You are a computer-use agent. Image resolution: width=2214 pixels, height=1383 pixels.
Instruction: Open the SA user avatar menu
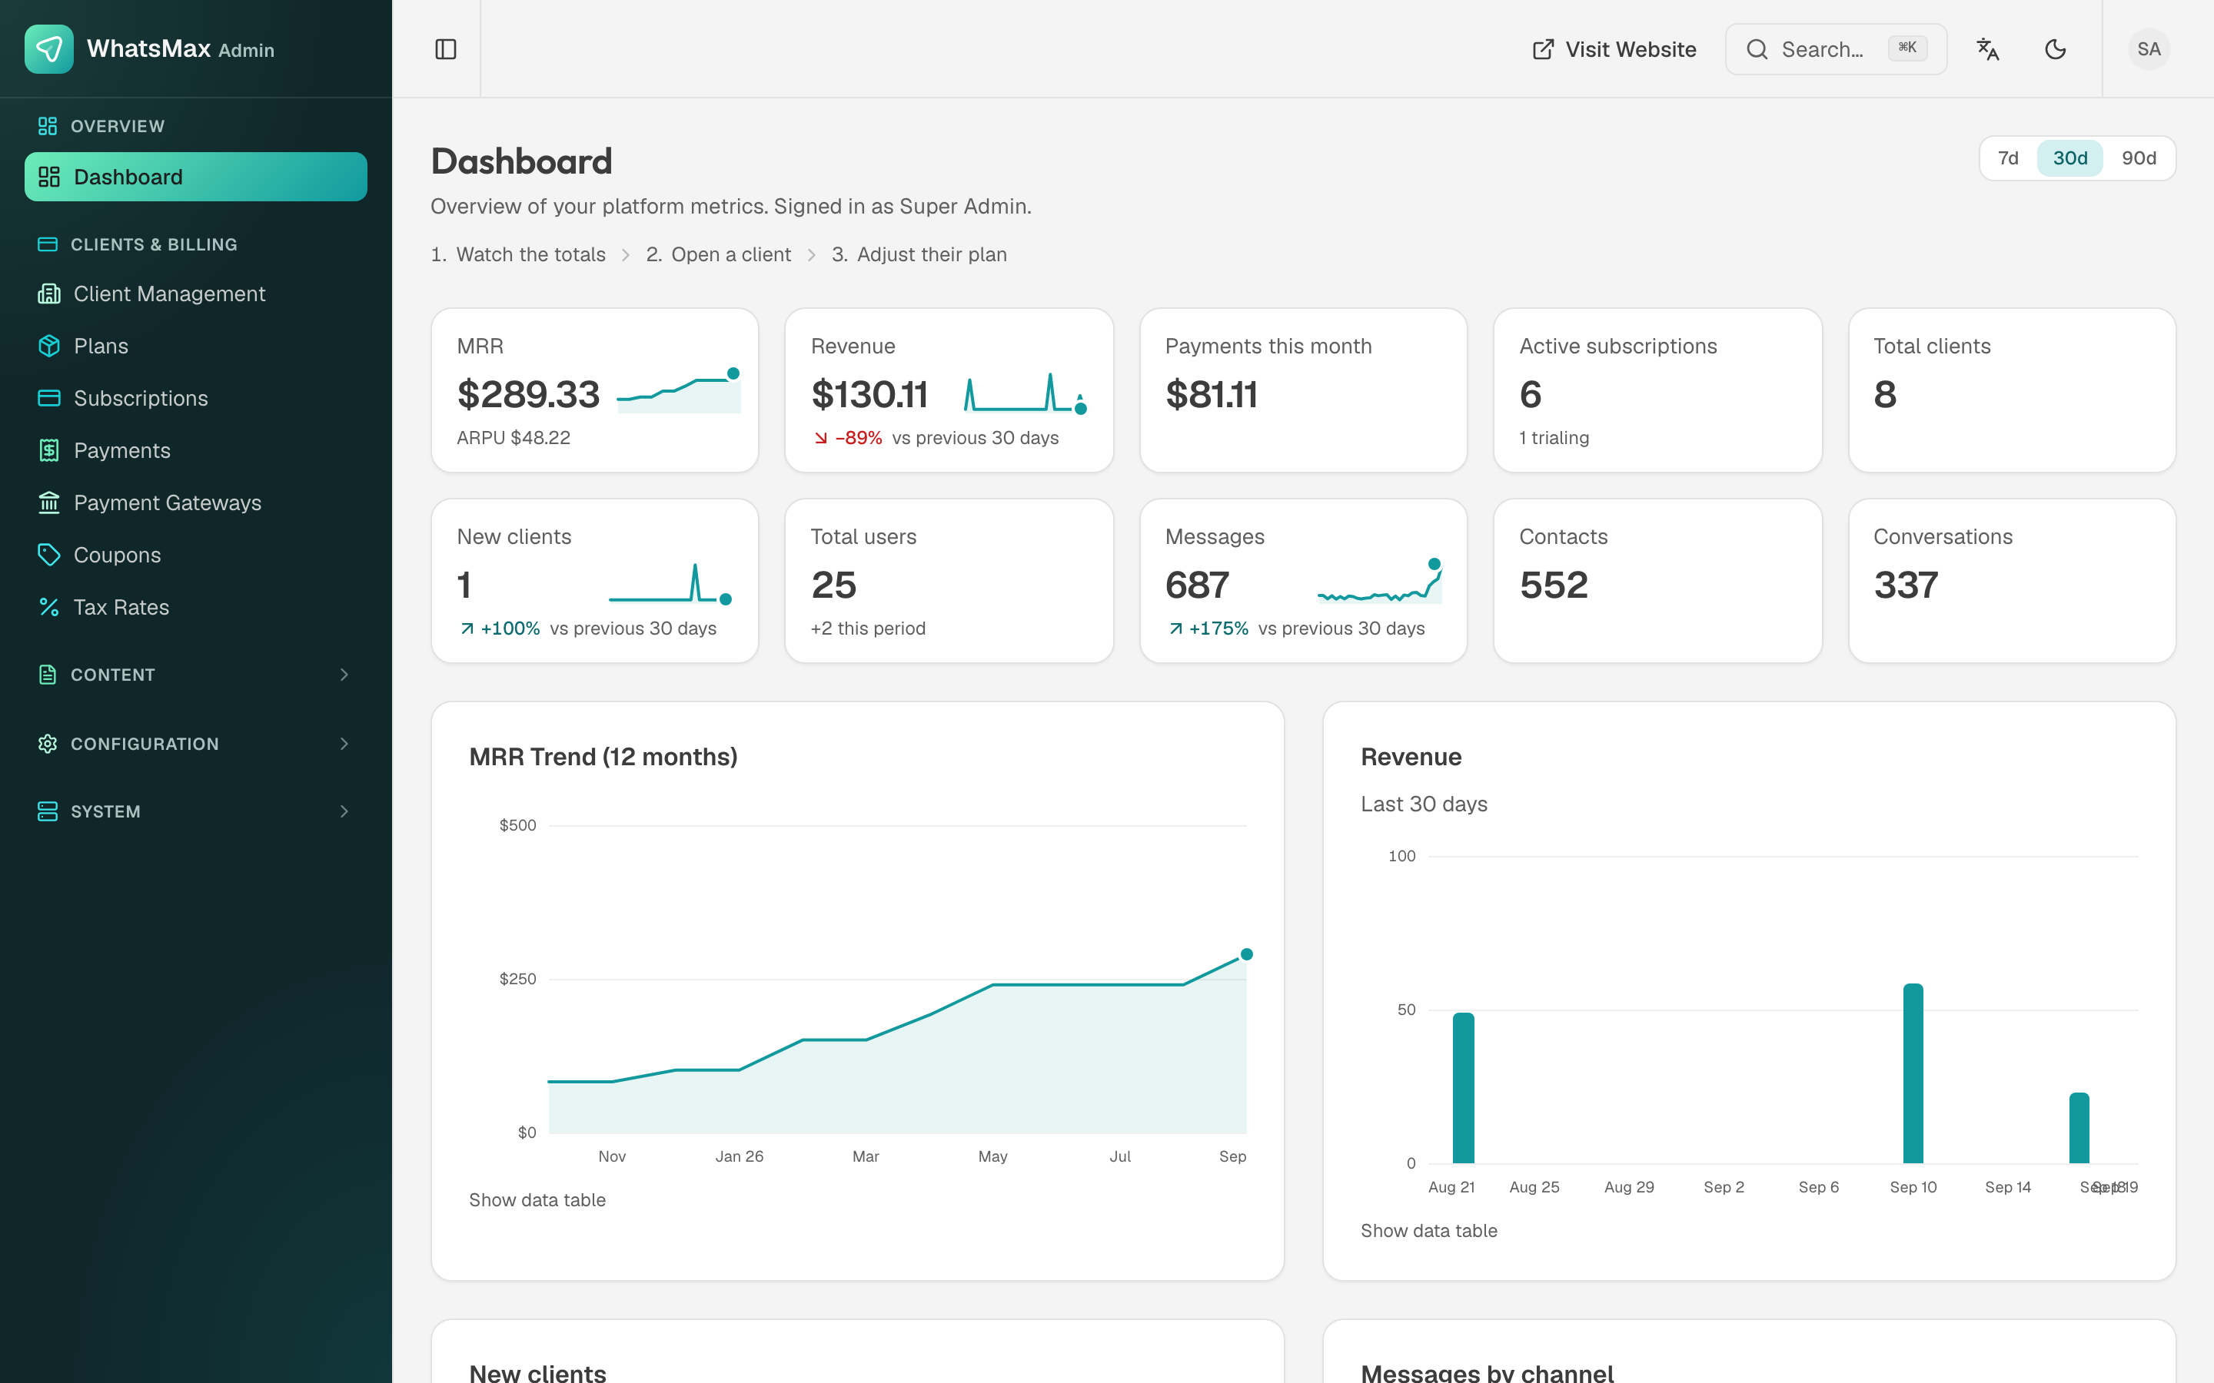click(2148, 49)
